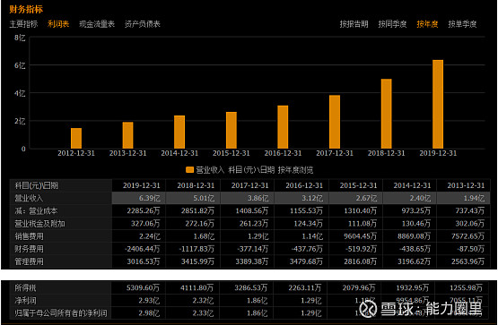View data 按同季度
The height and width of the screenshot is (325, 498).
392,24
